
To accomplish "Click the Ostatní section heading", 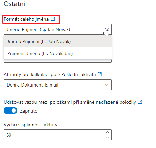I will (14, 4).
